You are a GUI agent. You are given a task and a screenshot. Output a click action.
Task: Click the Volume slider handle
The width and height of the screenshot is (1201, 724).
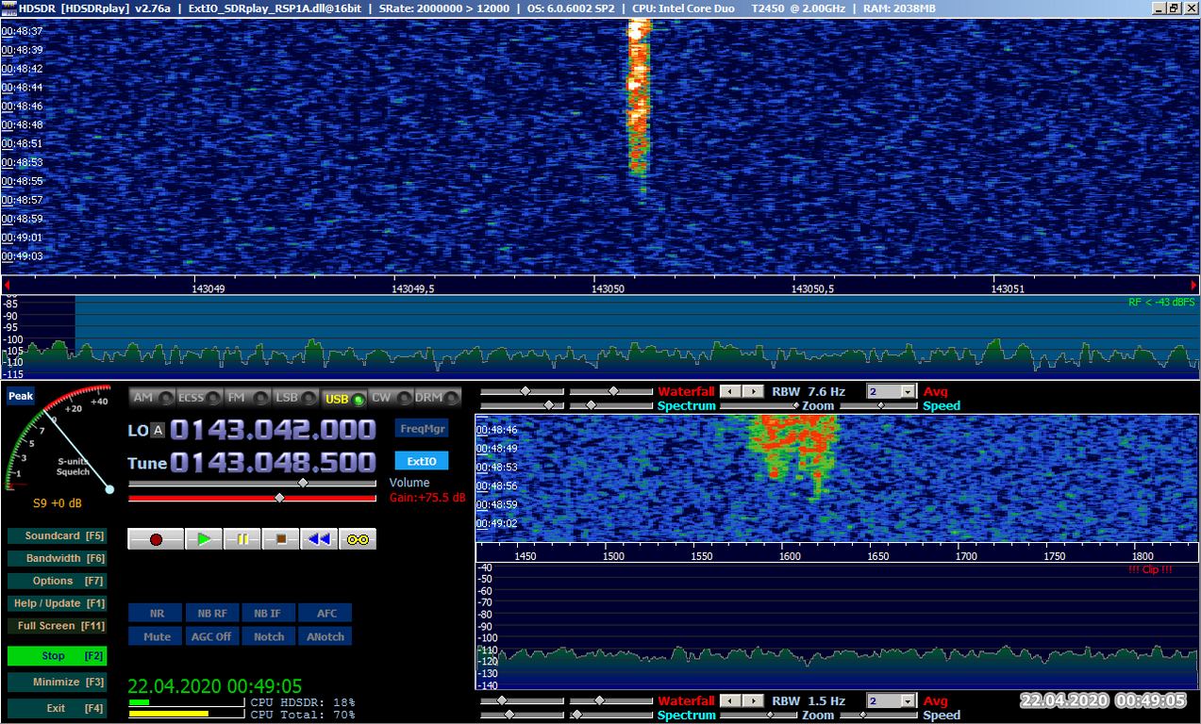[x=302, y=483]
